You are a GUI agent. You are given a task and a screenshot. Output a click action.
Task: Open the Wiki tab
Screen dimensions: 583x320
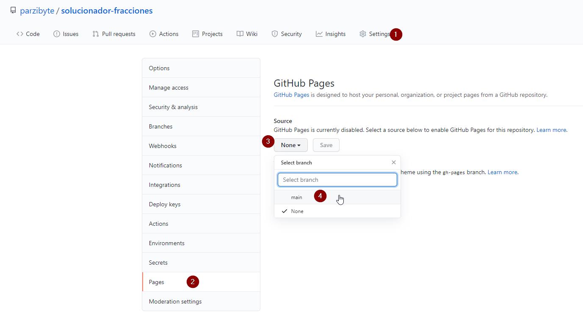pos(247,34)
